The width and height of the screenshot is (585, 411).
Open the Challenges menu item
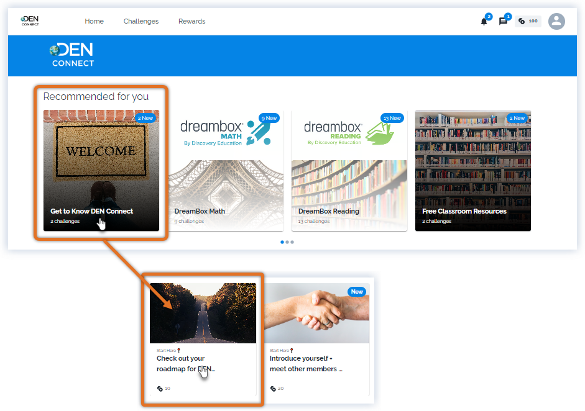click(140, 21)
